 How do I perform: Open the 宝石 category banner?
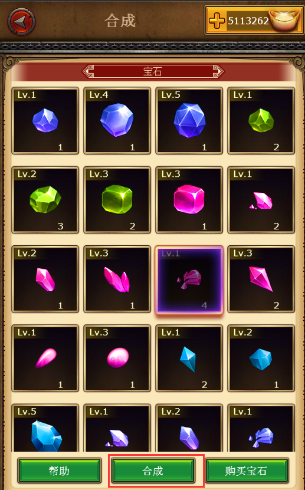(x=153, y=71)
